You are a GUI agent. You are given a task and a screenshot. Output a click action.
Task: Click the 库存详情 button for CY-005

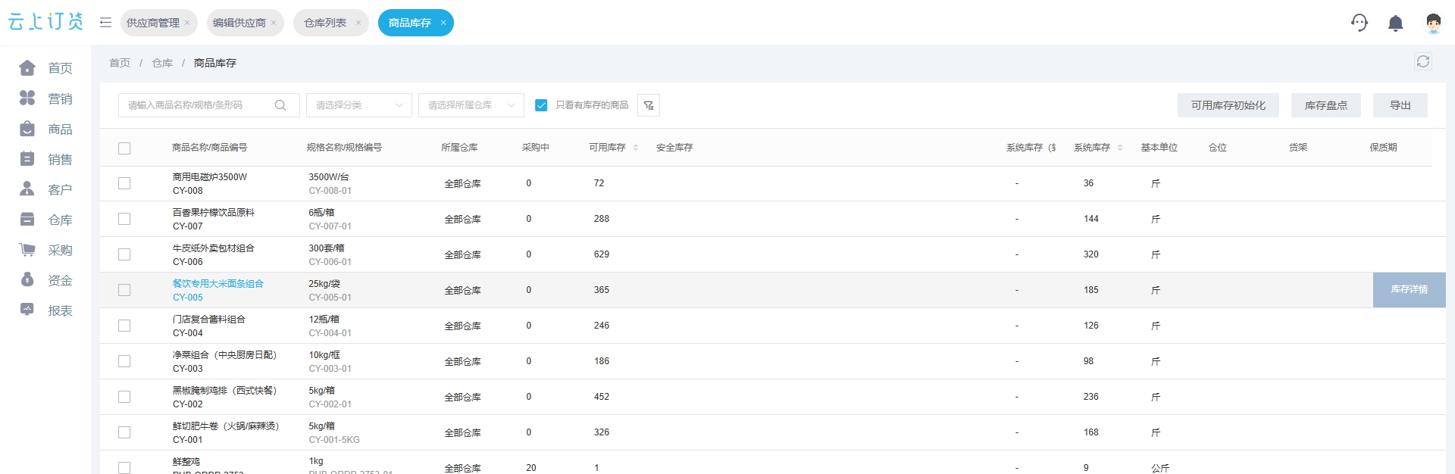[x=1410, y=290]
